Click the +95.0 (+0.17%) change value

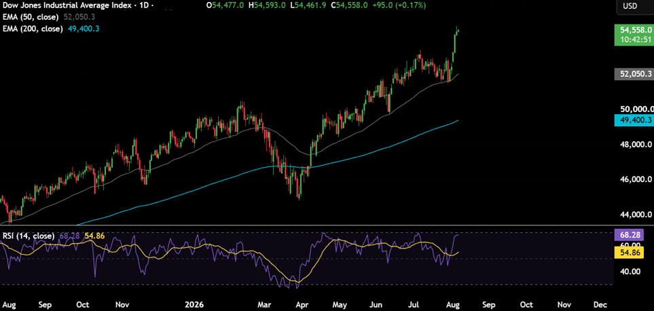coord(399,6)
